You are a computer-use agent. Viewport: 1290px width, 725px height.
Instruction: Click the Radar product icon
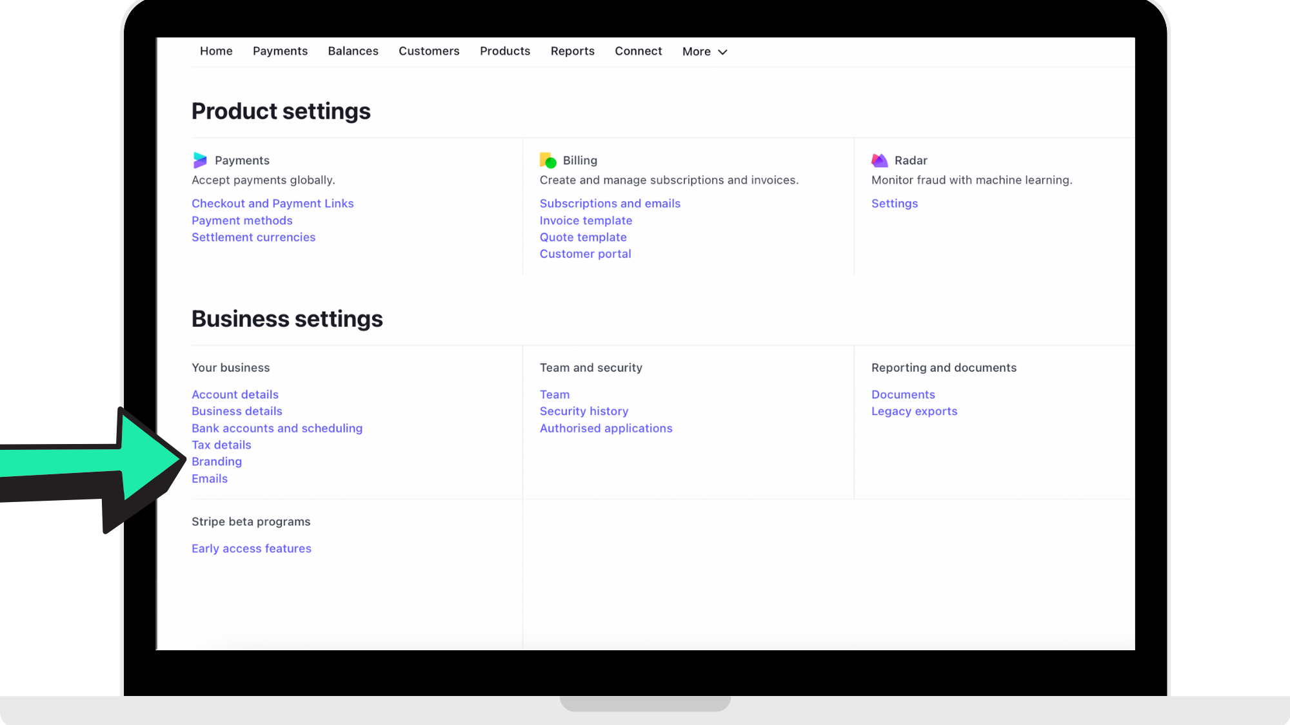coord(880,160)
